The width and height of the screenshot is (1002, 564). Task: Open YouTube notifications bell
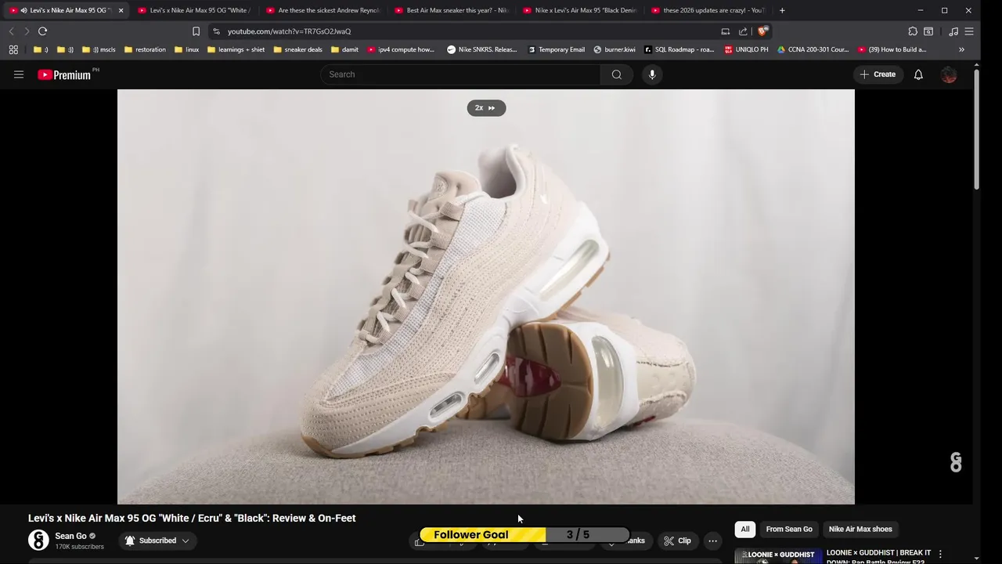pos(918,74)
